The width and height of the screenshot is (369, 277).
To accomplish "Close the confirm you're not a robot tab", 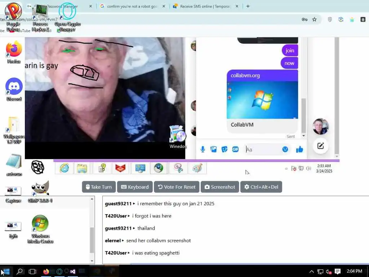I will tap(164, 6).
